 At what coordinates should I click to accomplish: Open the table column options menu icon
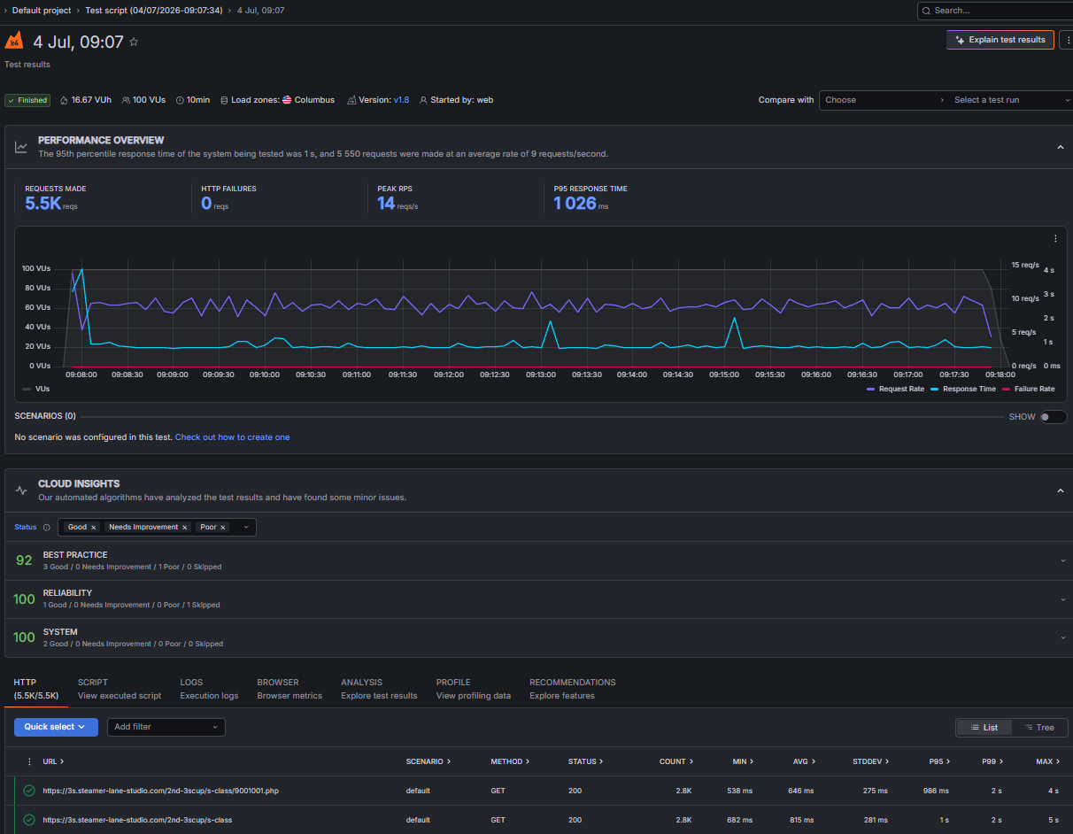29,761
